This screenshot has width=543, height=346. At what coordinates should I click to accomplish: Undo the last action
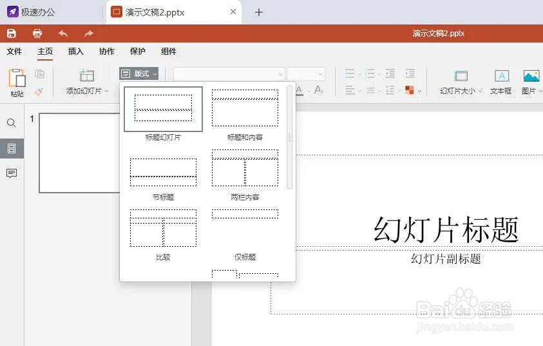pos(63,34)
